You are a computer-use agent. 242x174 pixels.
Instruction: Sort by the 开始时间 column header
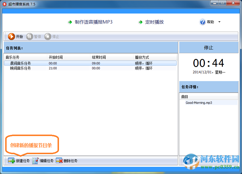pos(68,57)
